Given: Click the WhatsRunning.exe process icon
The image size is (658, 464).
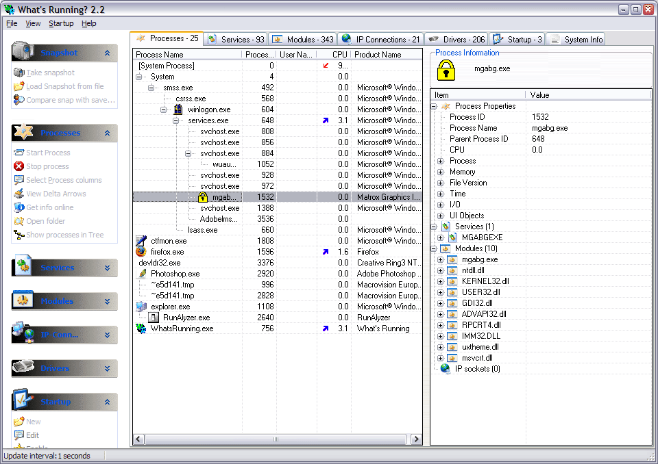Looking at the screenshot, I should (141, 328).
